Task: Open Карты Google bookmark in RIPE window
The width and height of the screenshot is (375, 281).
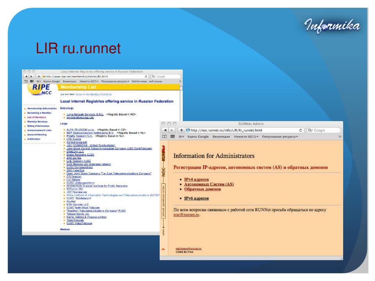Action: (51, 81)
